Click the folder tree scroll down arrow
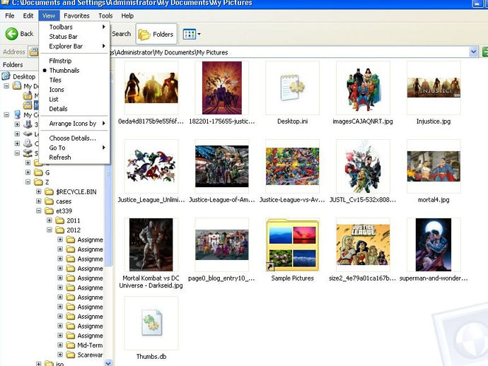 [108, 362]
